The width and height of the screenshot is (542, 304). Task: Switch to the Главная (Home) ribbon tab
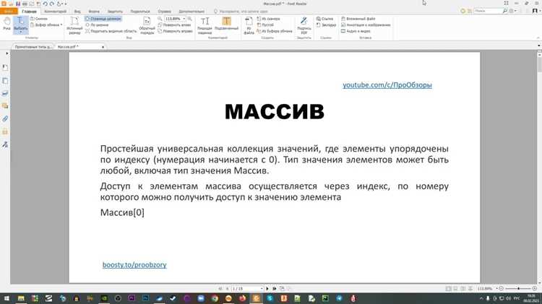[29, 12]
